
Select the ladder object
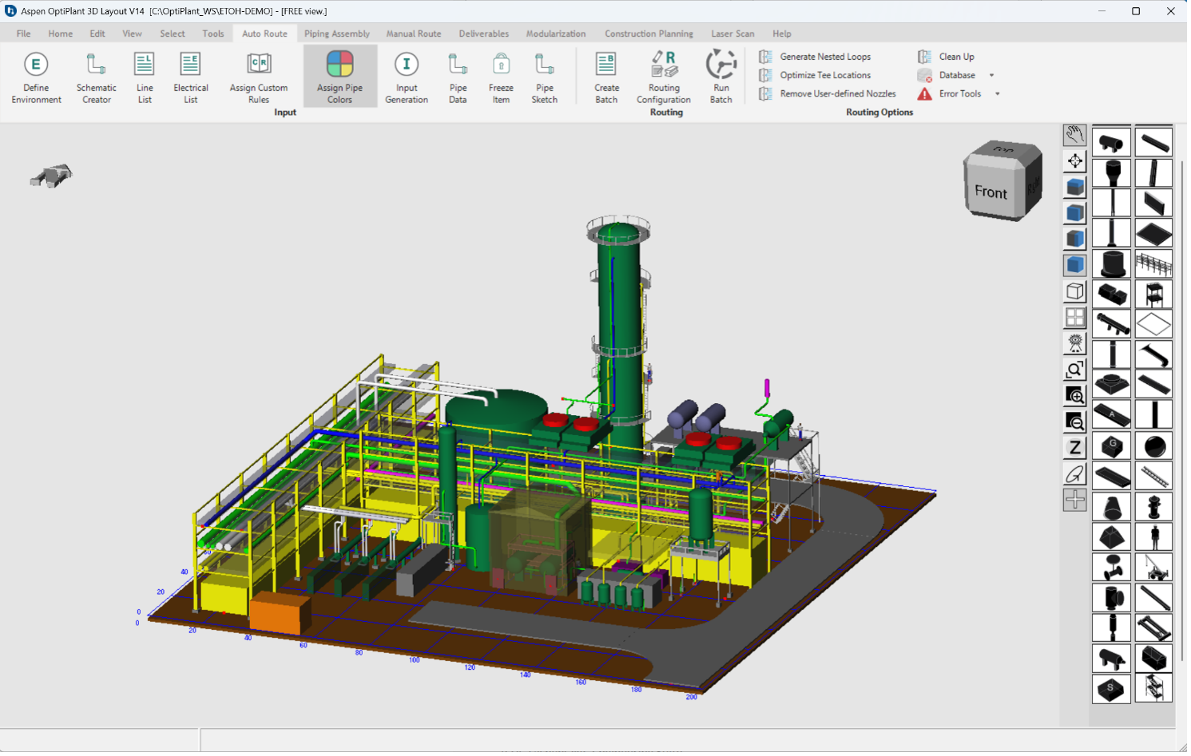tap(1153, 477)
